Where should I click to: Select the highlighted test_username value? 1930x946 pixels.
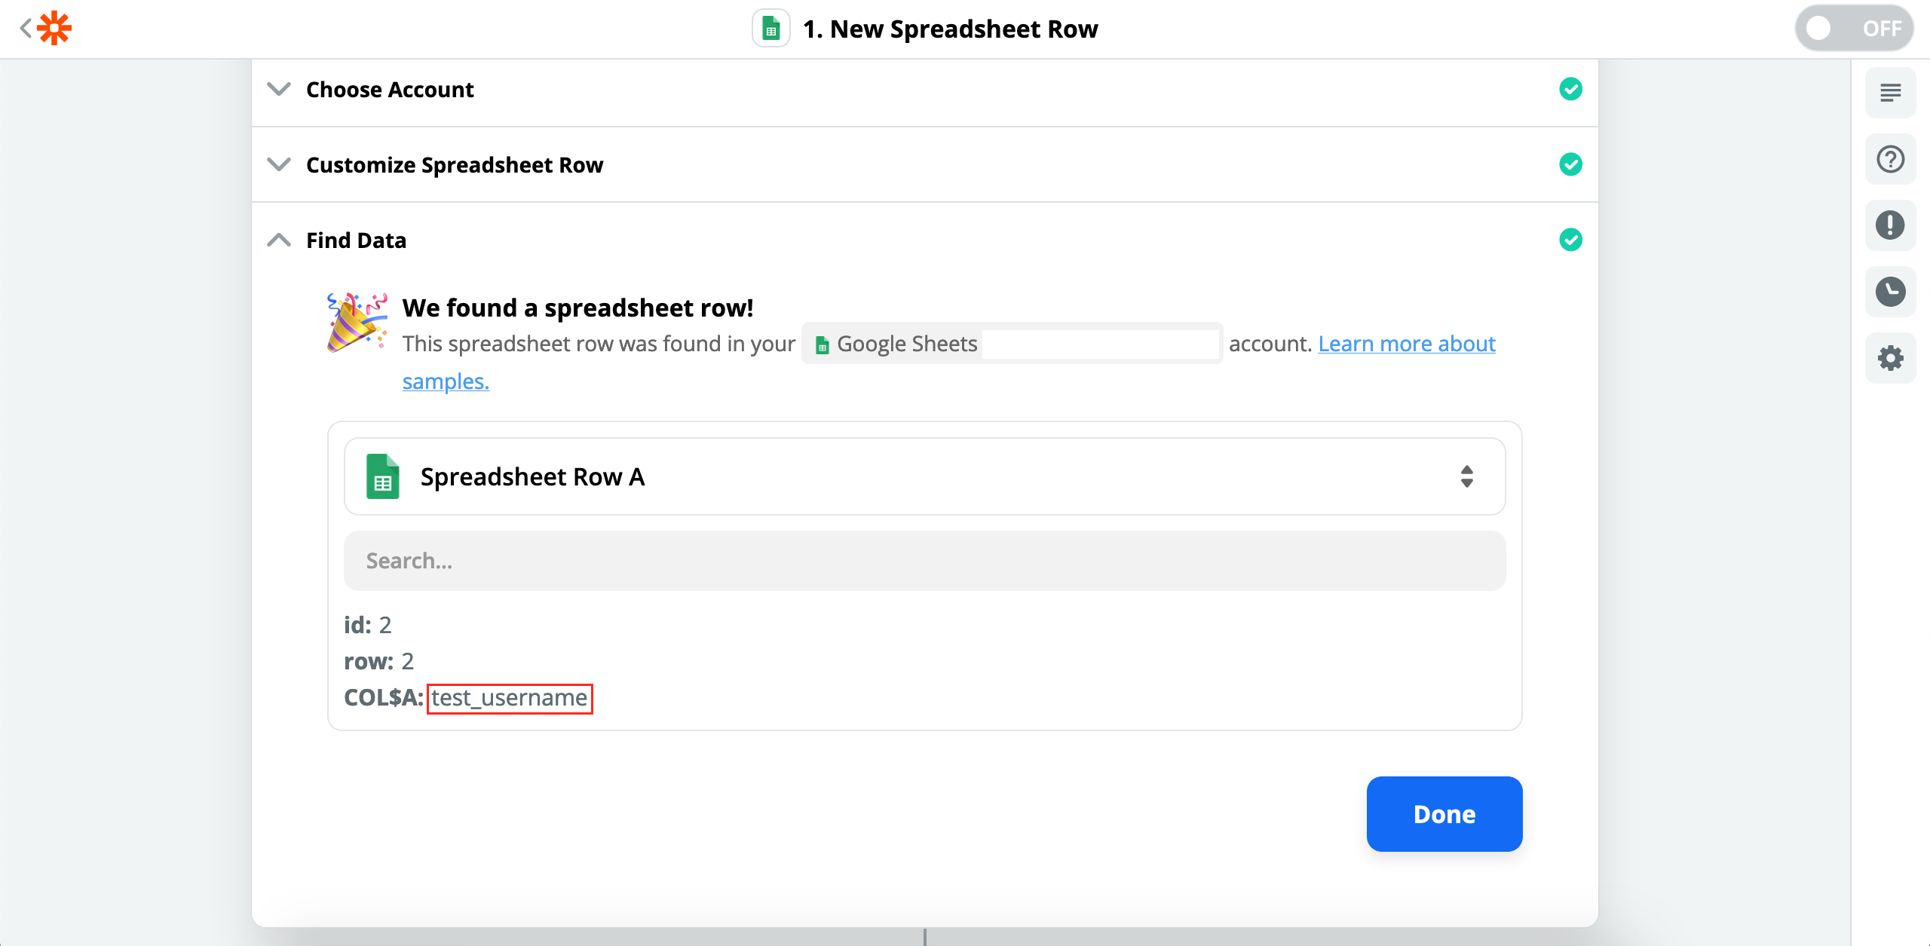510,698
